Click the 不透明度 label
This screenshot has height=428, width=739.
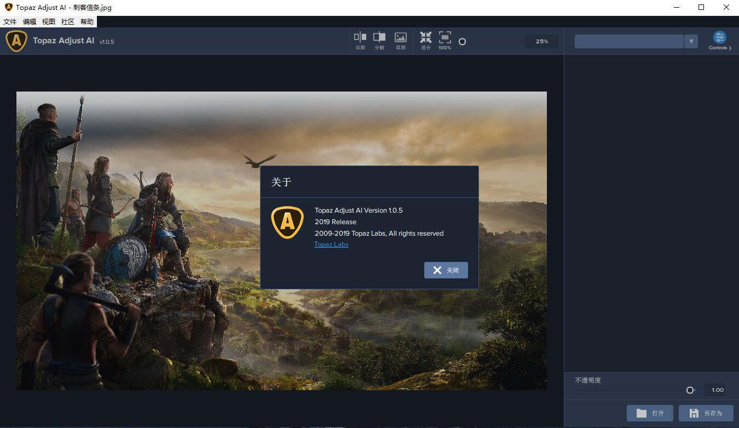tap(588, 380)
